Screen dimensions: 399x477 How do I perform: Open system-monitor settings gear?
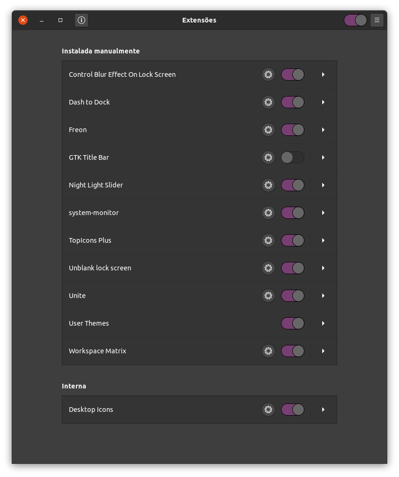point(268,213)
